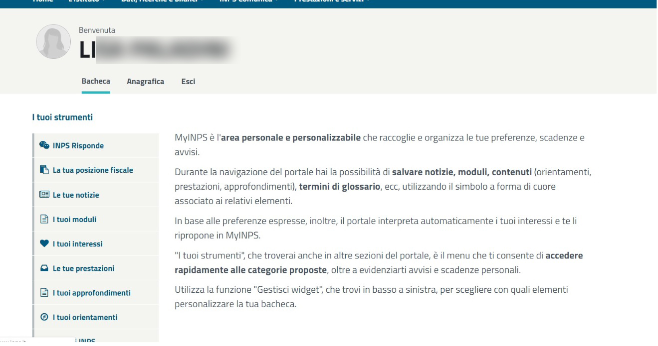Click the "I tuoi strumenti" heading

[62, 117]
